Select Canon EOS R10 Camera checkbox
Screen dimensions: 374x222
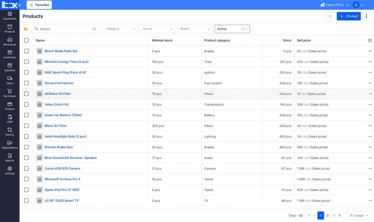pyautogui.click(x=27, y=168)
